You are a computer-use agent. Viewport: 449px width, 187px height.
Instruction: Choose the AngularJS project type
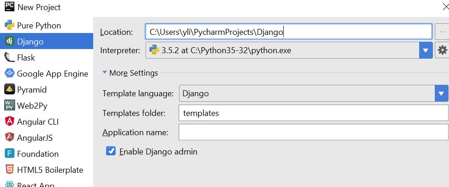click(46, 137)
